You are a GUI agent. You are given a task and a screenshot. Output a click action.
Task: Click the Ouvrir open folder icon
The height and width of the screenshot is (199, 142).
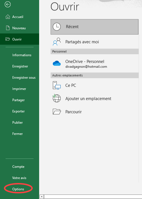click(8, 39)
